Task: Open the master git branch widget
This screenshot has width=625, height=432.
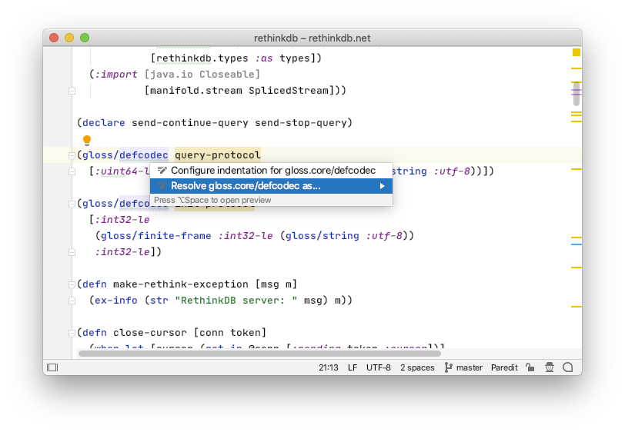Action: tap(463, 367)
